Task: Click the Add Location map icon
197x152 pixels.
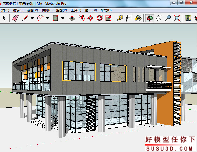Action: pos(188,18)
